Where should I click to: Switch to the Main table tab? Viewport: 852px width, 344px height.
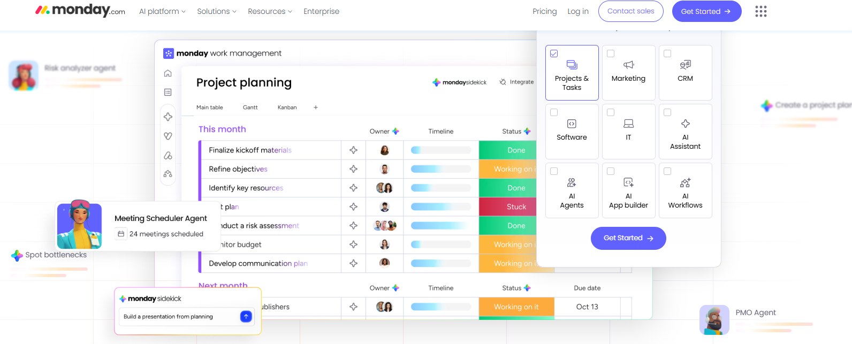(210, 108)
